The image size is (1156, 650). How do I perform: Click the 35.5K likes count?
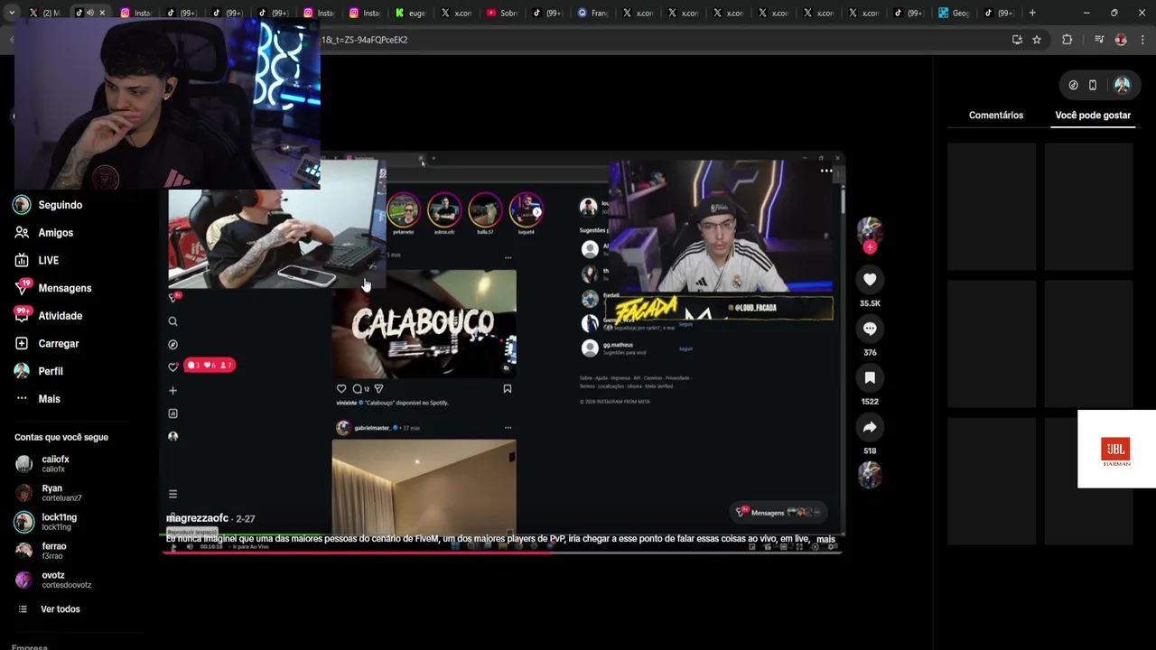click(x=870, y=303)
